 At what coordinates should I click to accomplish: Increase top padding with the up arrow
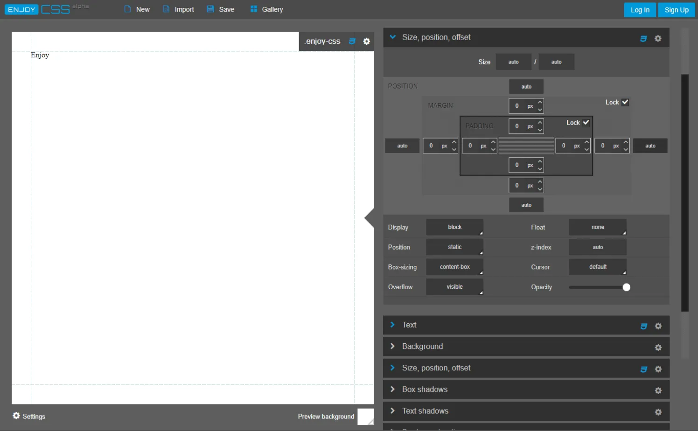pyautogui.click(x=540, y=122)
